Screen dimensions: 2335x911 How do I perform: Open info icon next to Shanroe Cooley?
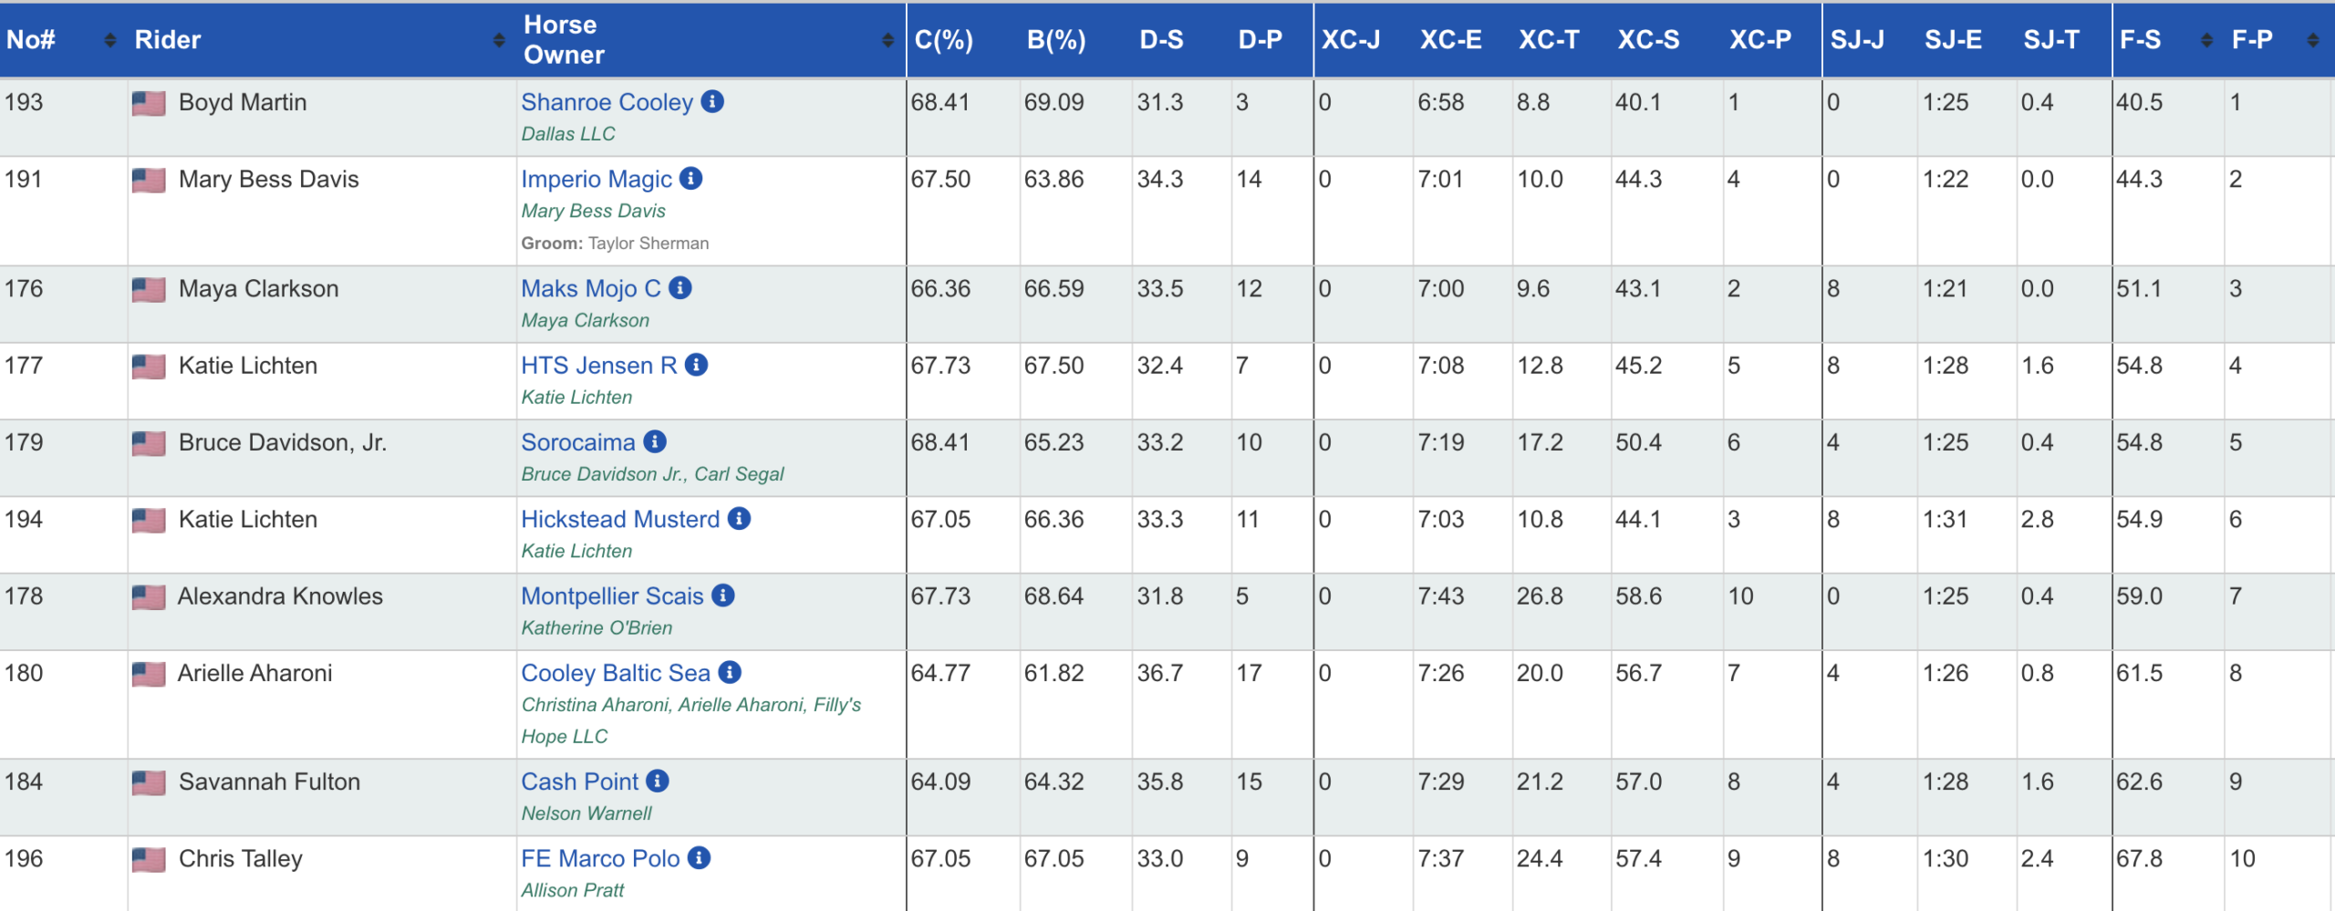click(712, 102)
